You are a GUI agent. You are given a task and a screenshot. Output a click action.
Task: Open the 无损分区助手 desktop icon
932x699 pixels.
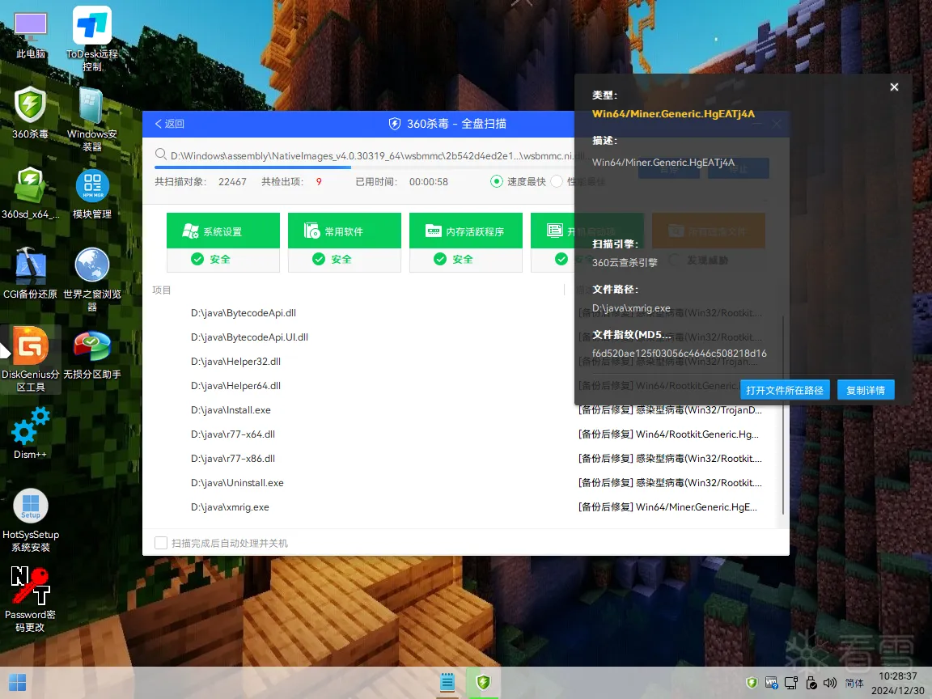(92, 354)
